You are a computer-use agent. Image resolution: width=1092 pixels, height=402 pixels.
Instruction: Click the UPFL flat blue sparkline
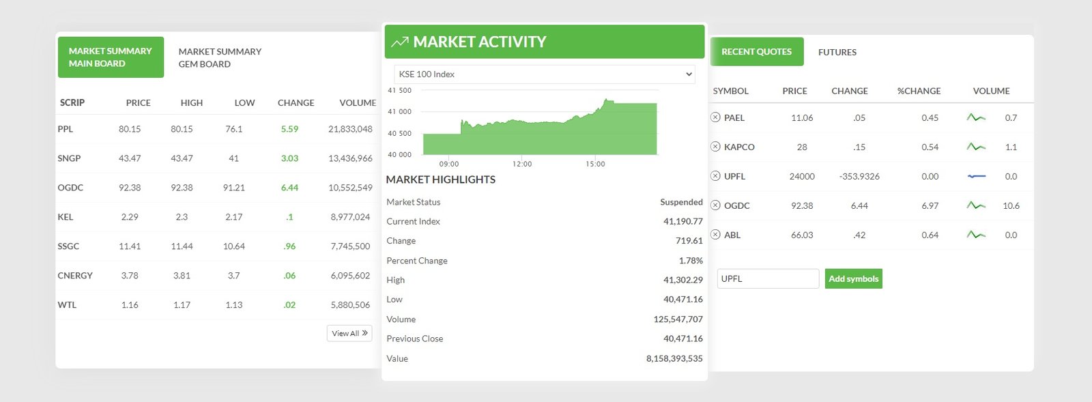tap(976, 176)
